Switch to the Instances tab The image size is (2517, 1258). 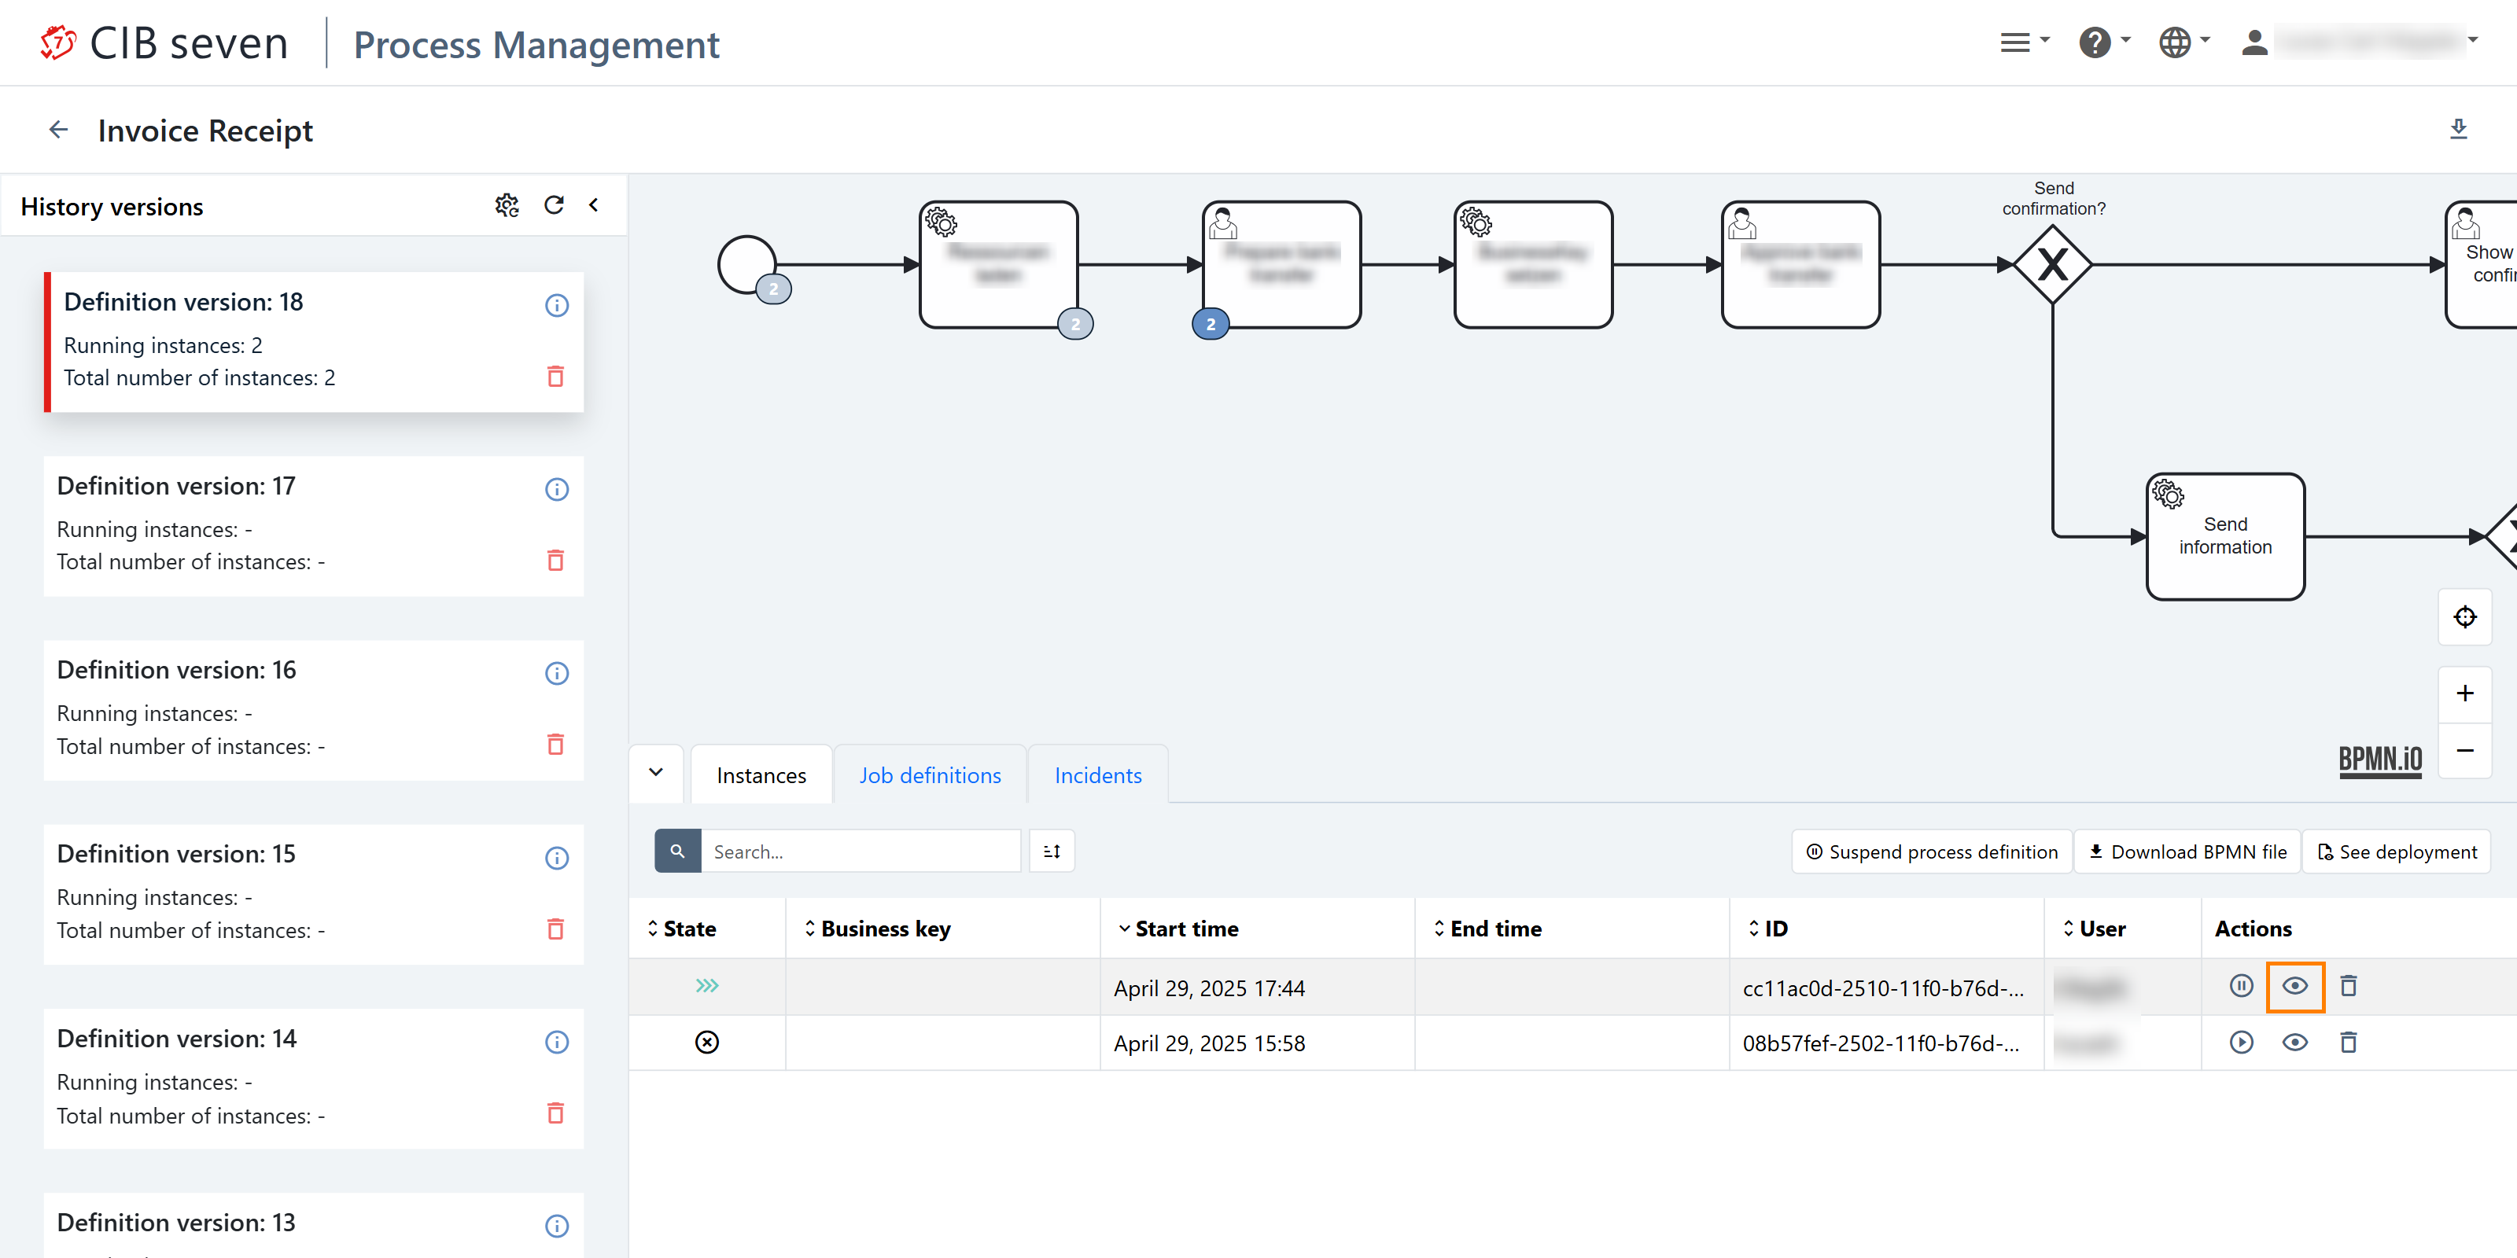[761, 774]
